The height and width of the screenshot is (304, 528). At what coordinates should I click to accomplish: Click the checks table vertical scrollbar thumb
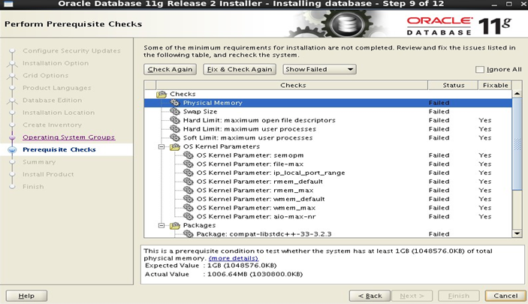tap(517, 144)
